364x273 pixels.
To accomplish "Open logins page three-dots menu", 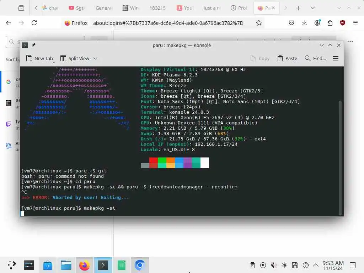I will click(x=350, y=41).
